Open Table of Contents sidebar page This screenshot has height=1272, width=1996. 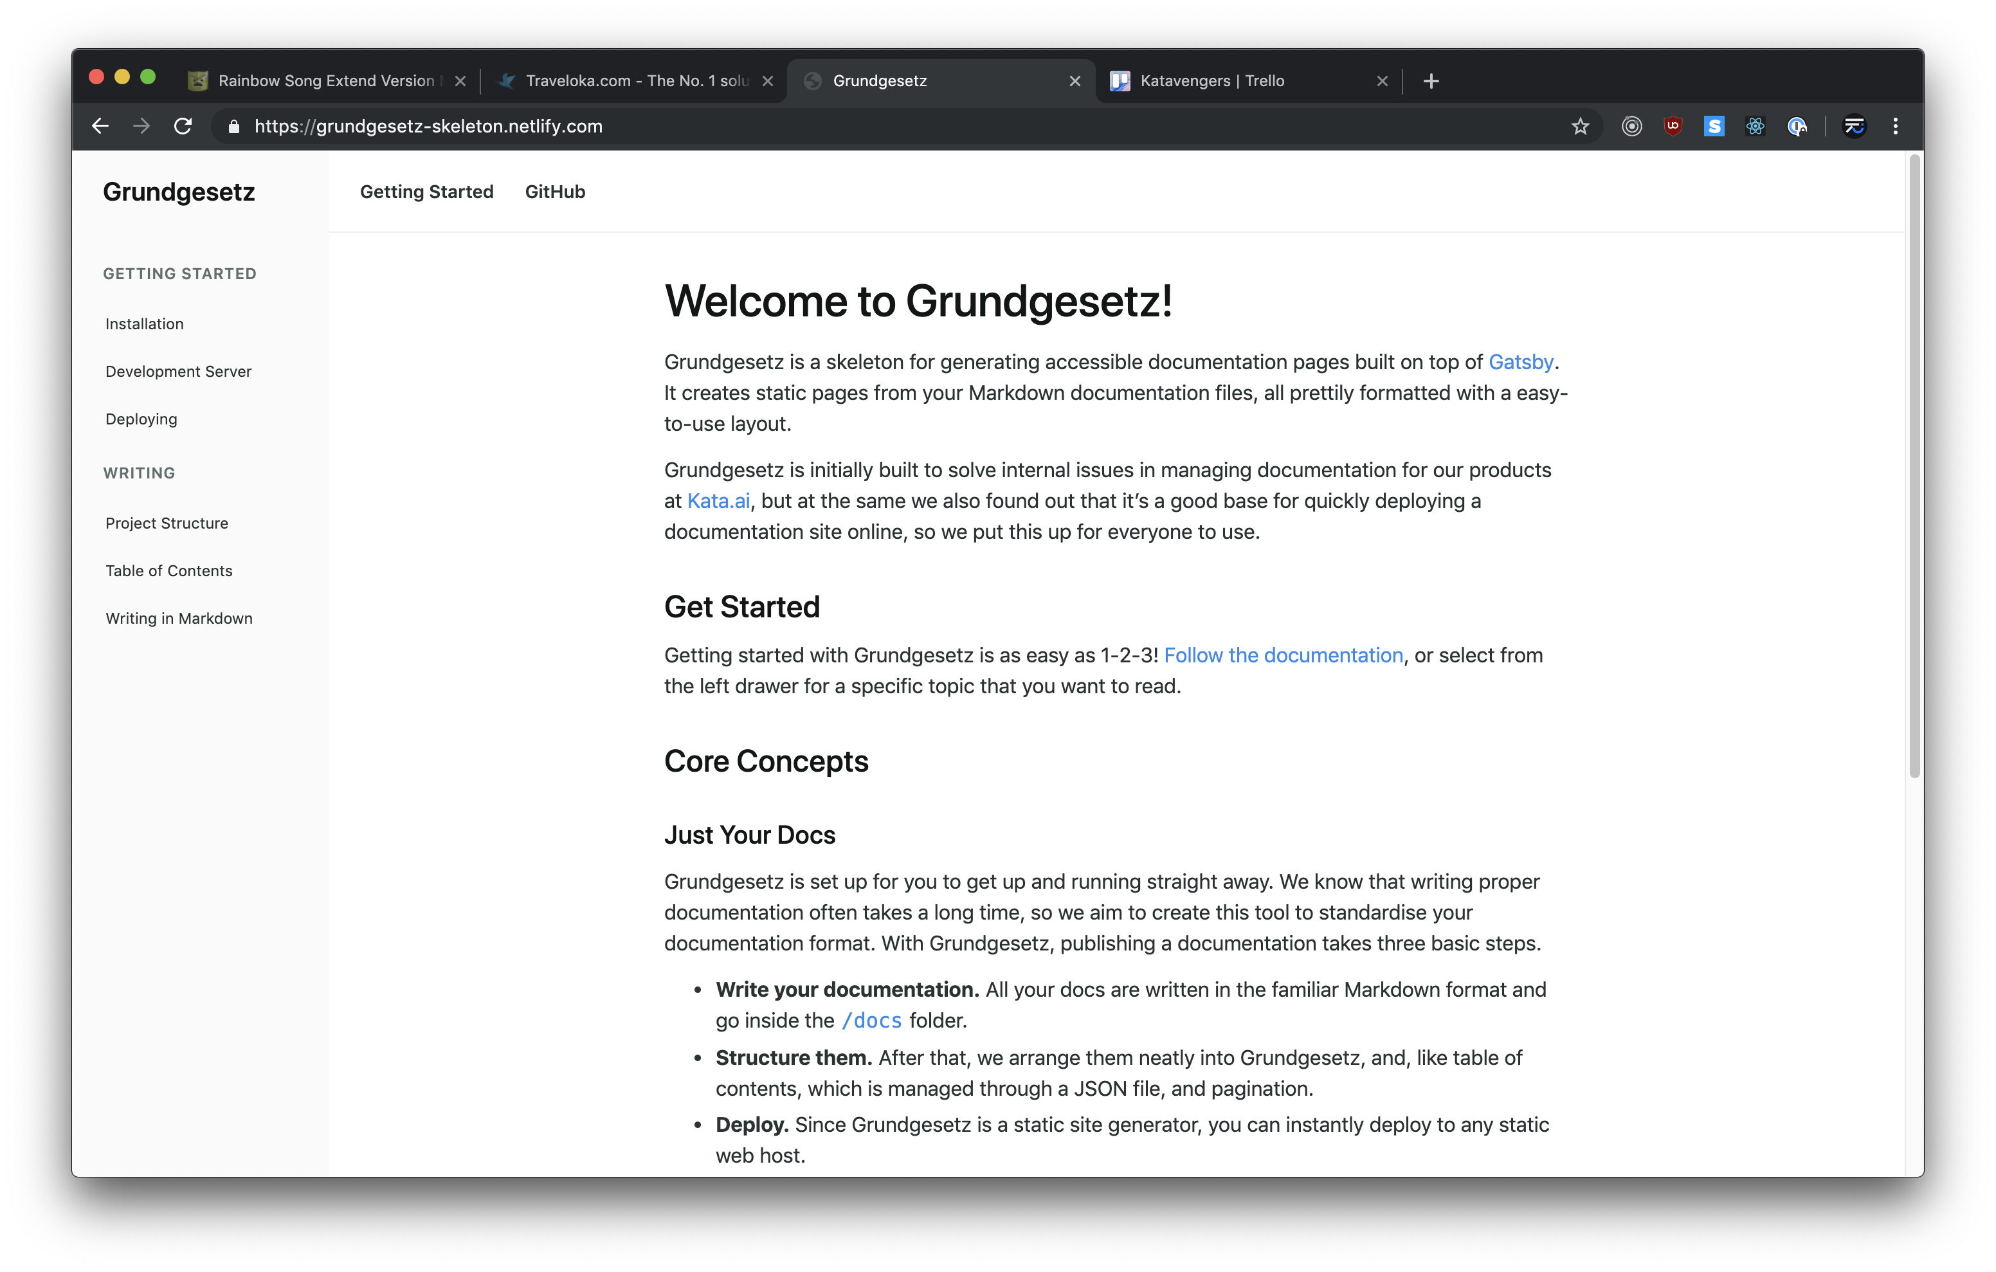click(x=169, y=571)
